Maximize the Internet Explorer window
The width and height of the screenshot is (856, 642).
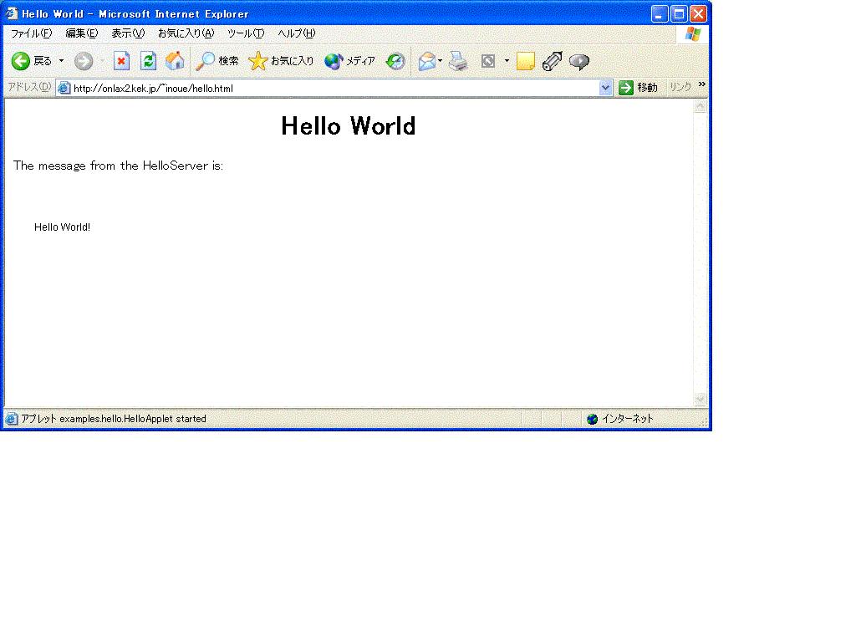click(679, 13)
